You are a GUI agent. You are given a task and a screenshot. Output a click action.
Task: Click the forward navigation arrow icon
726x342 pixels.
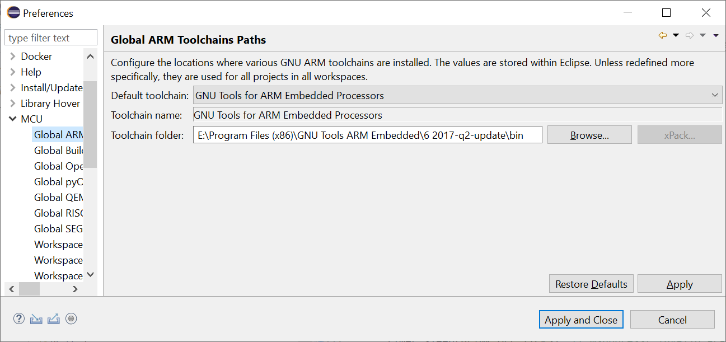click(690, 35)
